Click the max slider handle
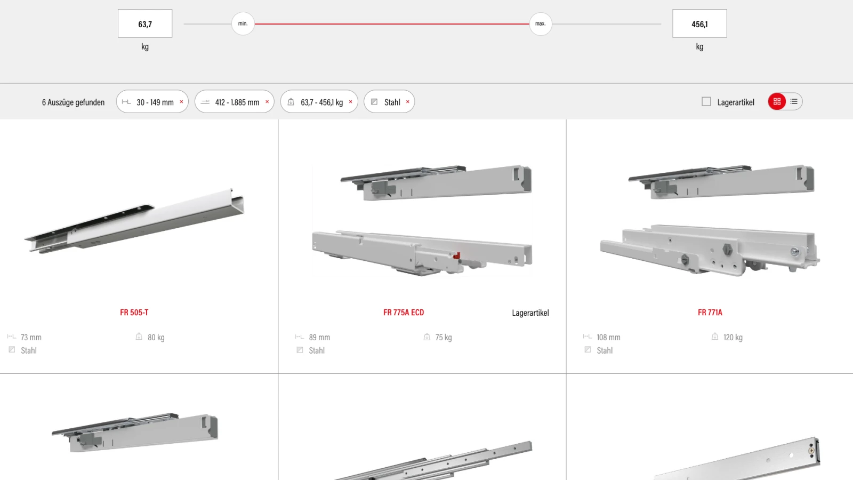Viewport: 853px width, 480px height. tap(540, 24)
